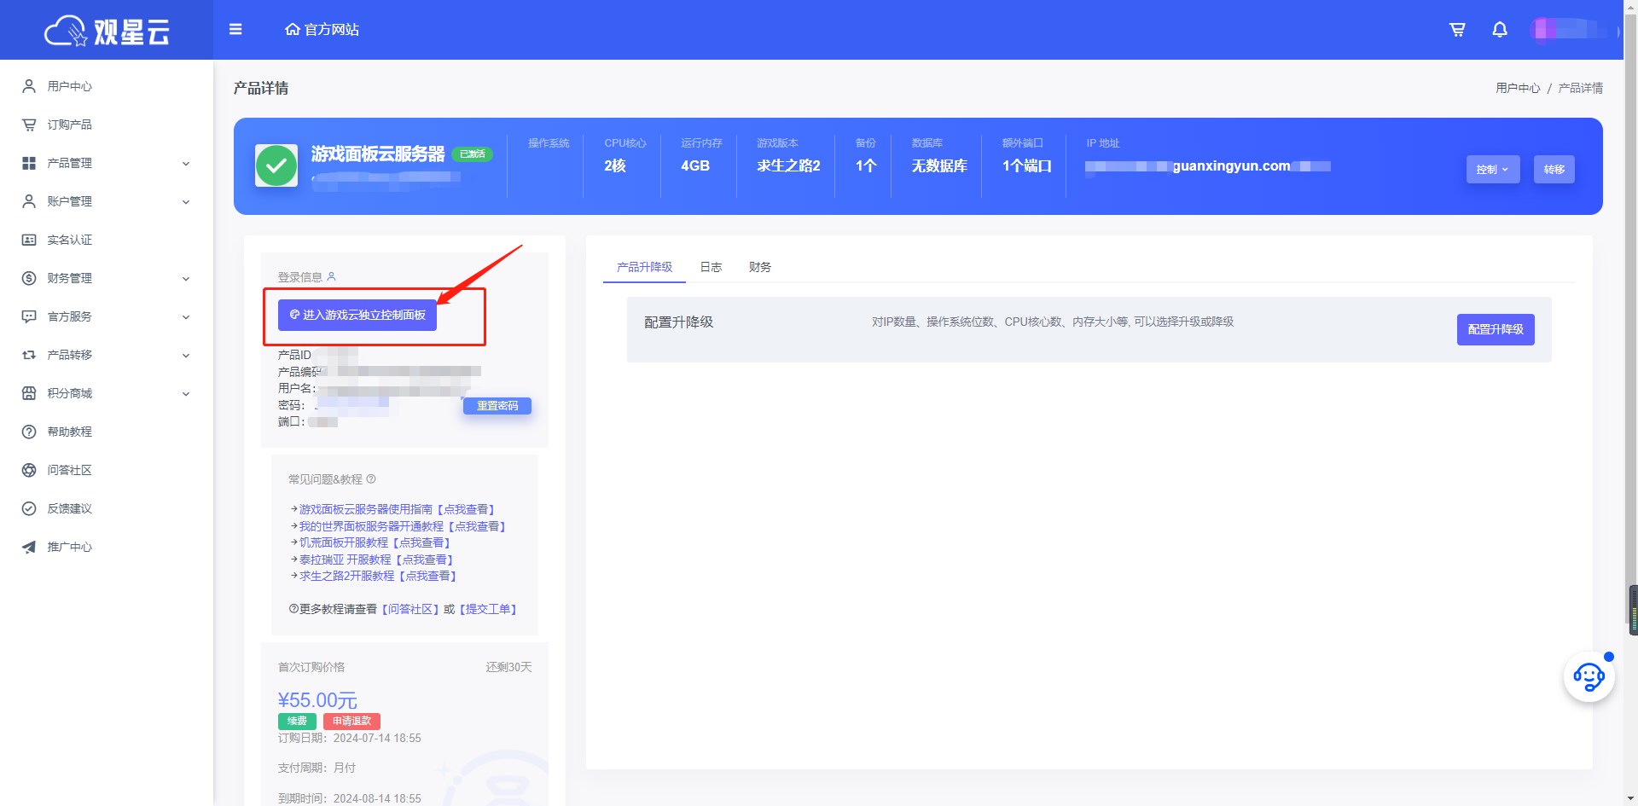The image size is (1638, 806).
Task: Click the 重置密码 button
Action: pos(497,406)
